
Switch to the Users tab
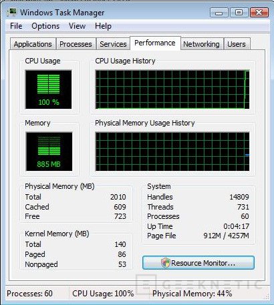point(237,44)
